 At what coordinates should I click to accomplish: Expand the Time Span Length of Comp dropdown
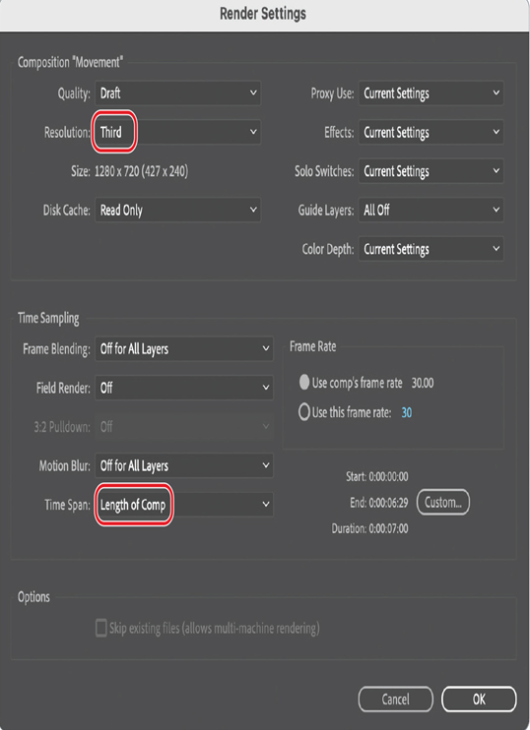pos(184,505)
